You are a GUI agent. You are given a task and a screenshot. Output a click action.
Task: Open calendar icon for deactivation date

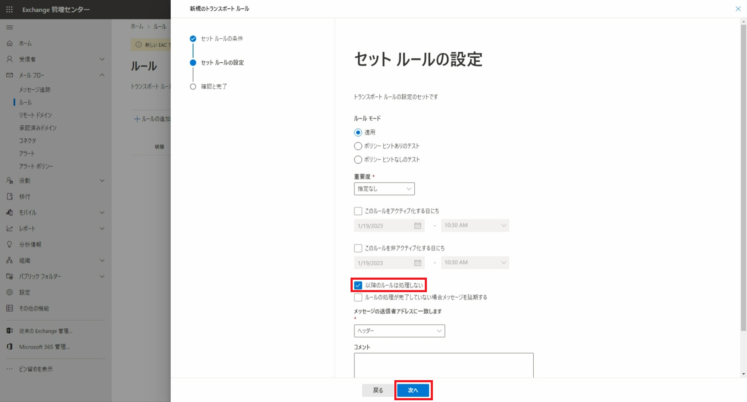[x=417, y=263]
